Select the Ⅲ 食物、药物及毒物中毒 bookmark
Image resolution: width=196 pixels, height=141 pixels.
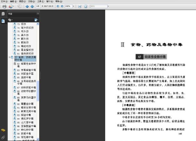tap(25, 58)
